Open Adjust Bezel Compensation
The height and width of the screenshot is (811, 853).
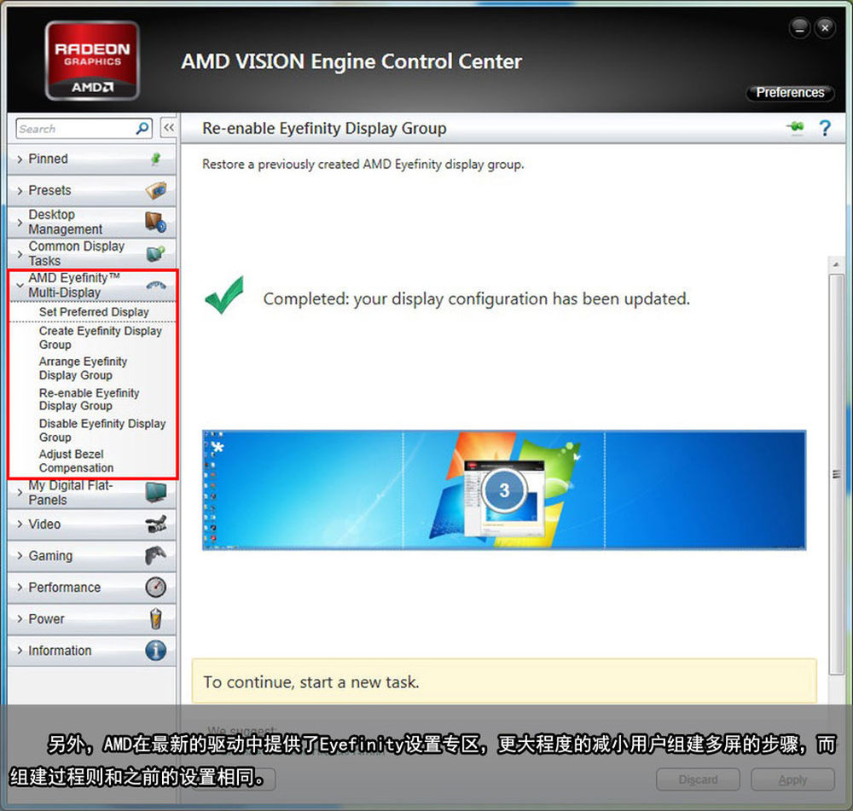76,461
